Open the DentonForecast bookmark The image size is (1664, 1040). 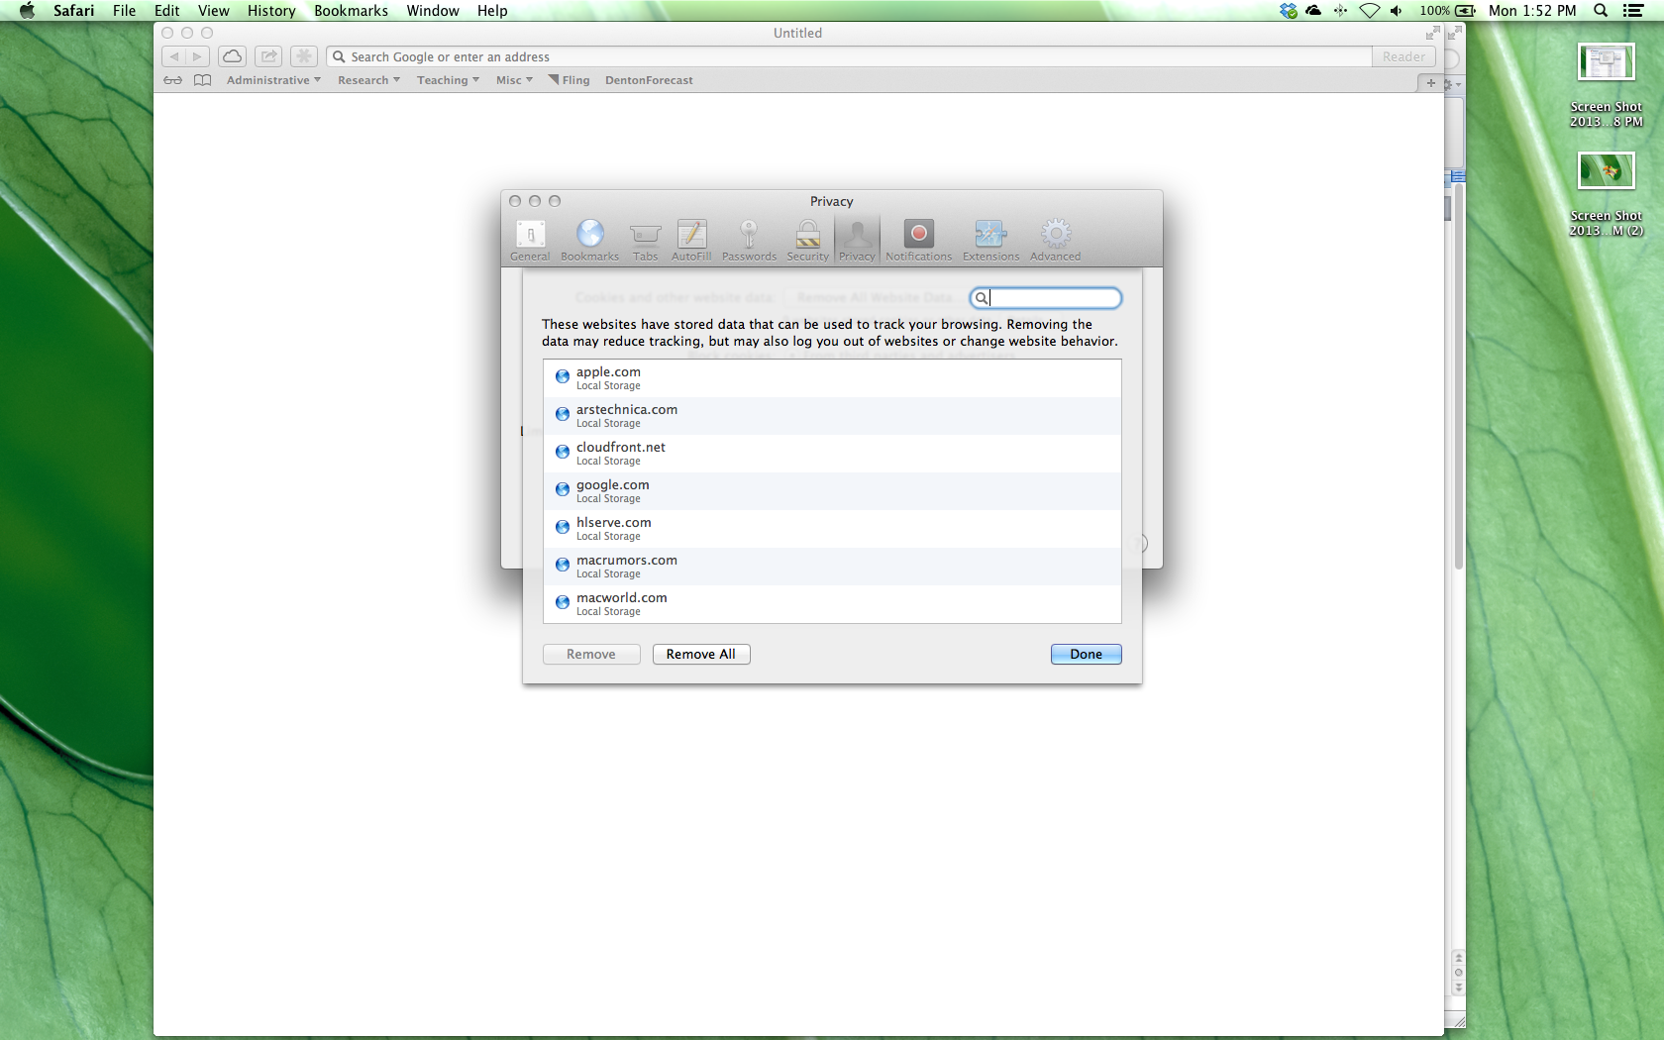[649, 80]
